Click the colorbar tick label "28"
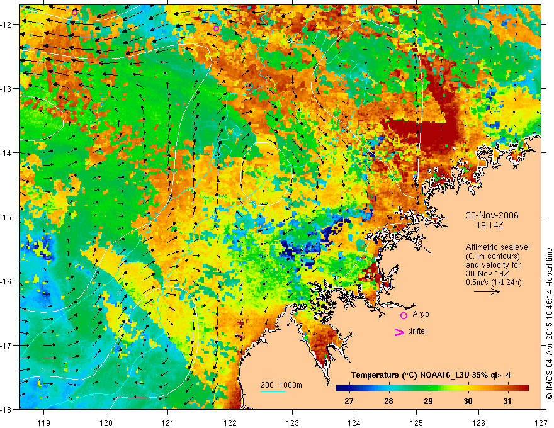This screenshot has width=554, height=428. click(x=388, y=401)
